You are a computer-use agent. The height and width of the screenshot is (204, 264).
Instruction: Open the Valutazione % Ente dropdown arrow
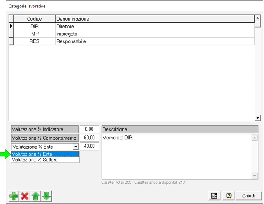point(75,147)
